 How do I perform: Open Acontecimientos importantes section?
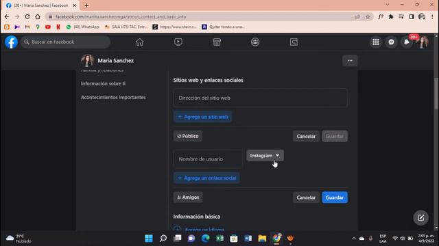[x=113, y=97]
